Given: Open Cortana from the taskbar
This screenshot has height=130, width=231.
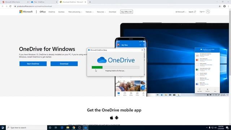Looking at the screenshot, I should click(50, 127).
